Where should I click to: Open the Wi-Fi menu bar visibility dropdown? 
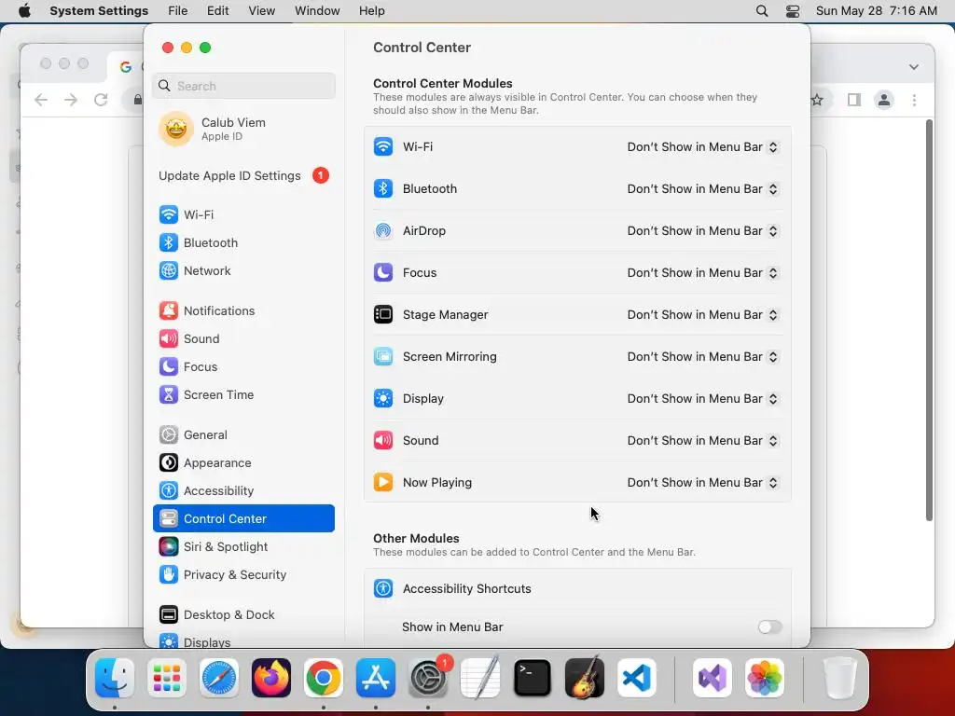point(703,146)
